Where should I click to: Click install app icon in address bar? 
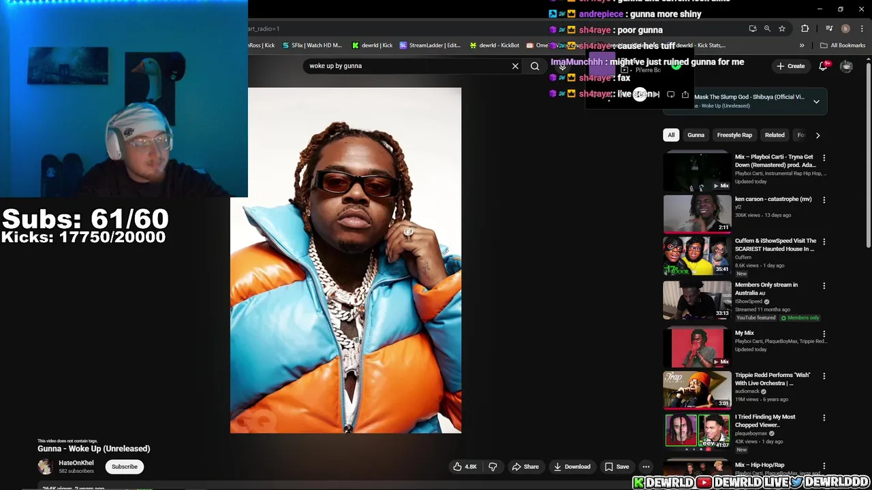[752, 29]
